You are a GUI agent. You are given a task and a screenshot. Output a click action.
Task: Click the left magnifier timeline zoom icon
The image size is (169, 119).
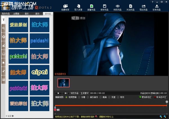pos(161,116)
